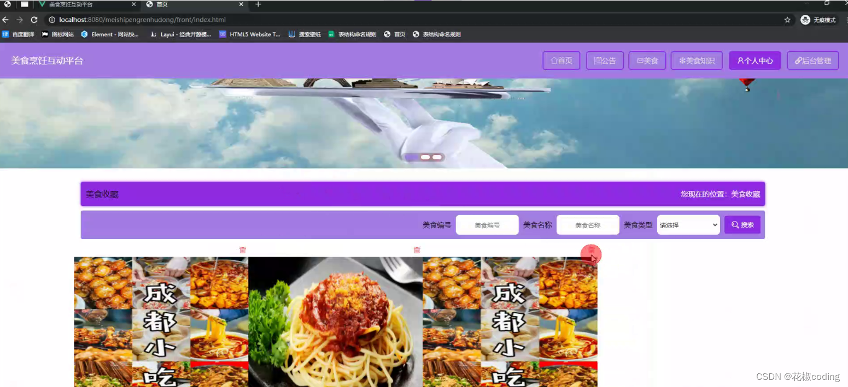Open the 美食知识 navigation item
Viewport: 848px width, 387px height.
coord(697,61)
